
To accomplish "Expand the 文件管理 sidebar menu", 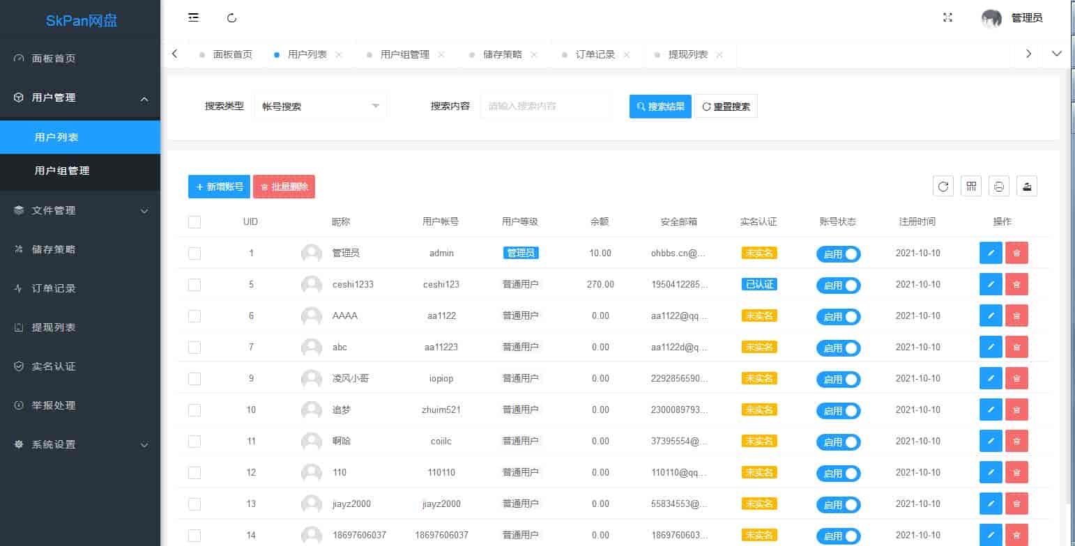I will click(x=80, y=210).
